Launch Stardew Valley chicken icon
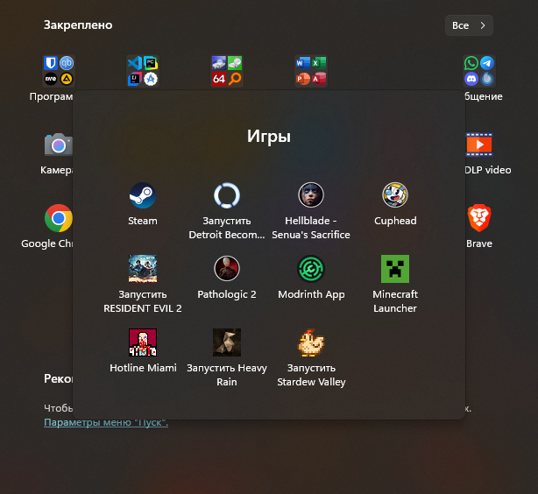The height and width of the screenshot is (494, 538). coord(311,342)
